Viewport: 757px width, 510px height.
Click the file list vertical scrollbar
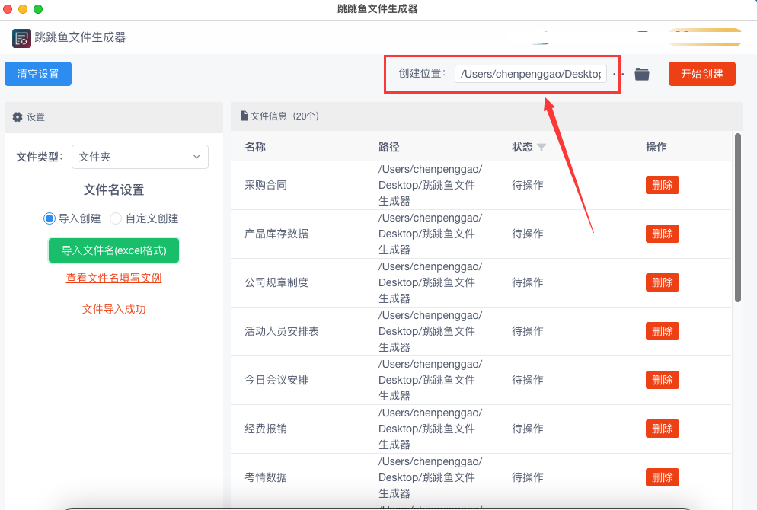click(x=738, y=218)
